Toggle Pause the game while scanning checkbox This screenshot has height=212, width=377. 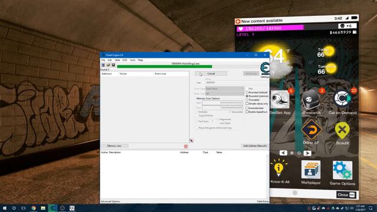197,128
